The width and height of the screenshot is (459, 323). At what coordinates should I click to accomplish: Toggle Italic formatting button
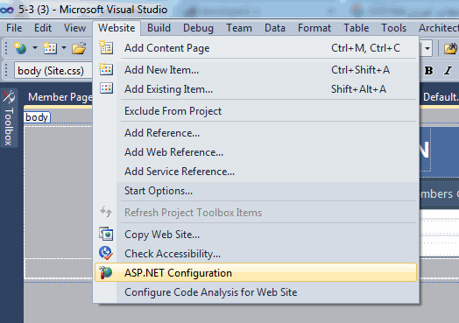pyautogui.click(x=448, y=71)
